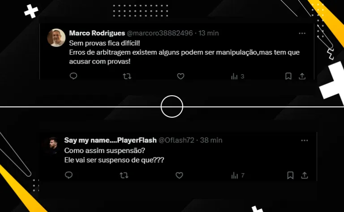344x212 pixels.
Task: View analytics showing 7 views
Action: (x=238, y=175)
